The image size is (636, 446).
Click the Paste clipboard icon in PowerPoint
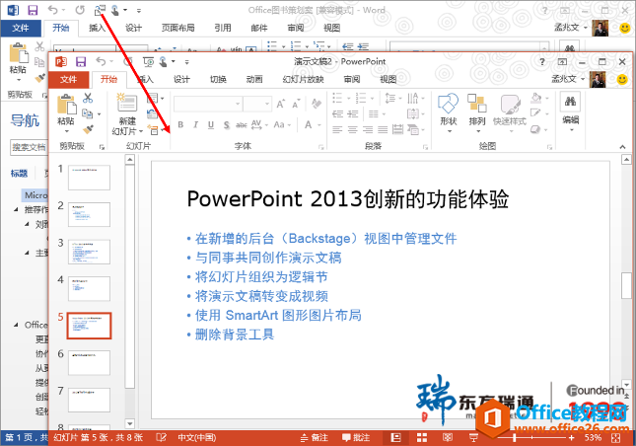click(66, 104)
